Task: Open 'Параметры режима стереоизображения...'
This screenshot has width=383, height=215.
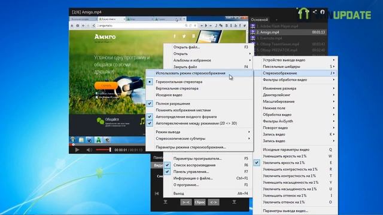Action: coord(199,148)
